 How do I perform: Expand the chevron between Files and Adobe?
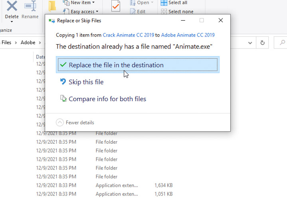point(16,43)
